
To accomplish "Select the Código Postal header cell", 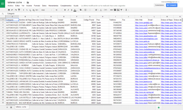I will point(89,20).
